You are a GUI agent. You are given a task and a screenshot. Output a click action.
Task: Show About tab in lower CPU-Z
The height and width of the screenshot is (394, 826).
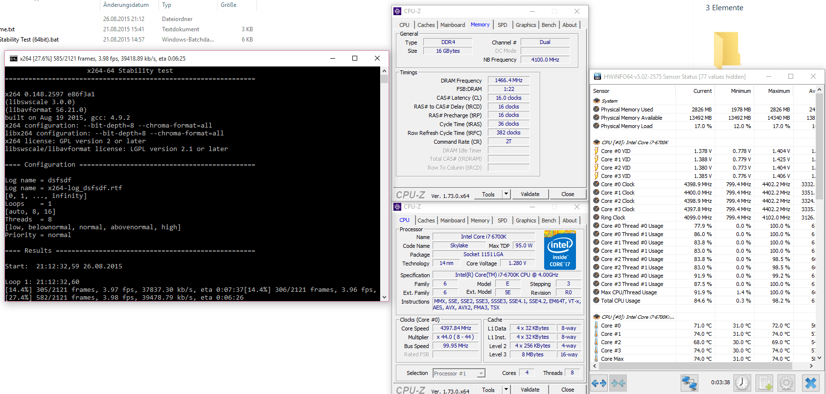click(570, 220)
